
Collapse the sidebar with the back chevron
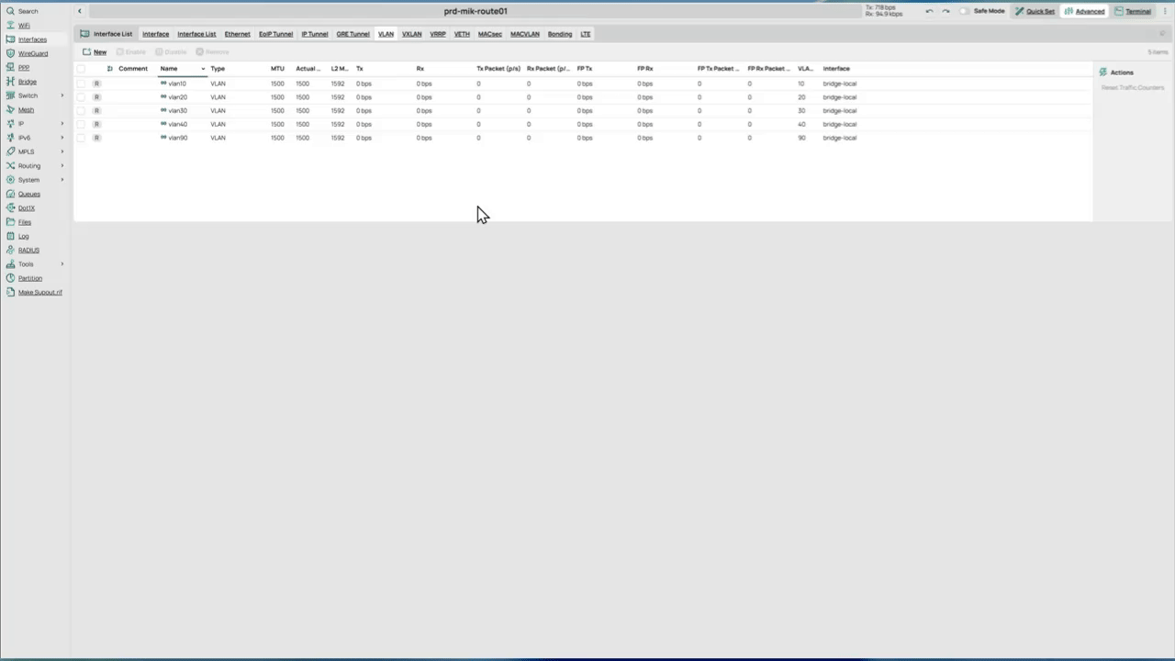point(79,11)
